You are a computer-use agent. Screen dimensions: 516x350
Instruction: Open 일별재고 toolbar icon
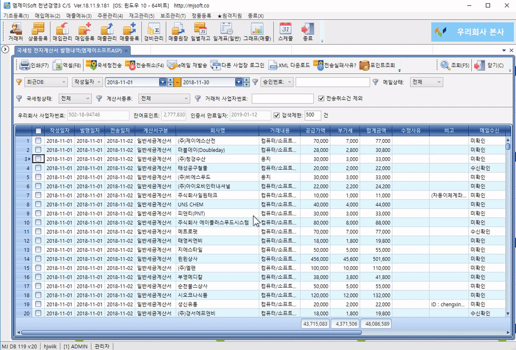(x=200, y=32)
